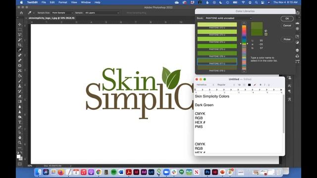Click the PMS line in TextEdit document
The height and width of the screenshot is (178, 317).
coord(199,127)
